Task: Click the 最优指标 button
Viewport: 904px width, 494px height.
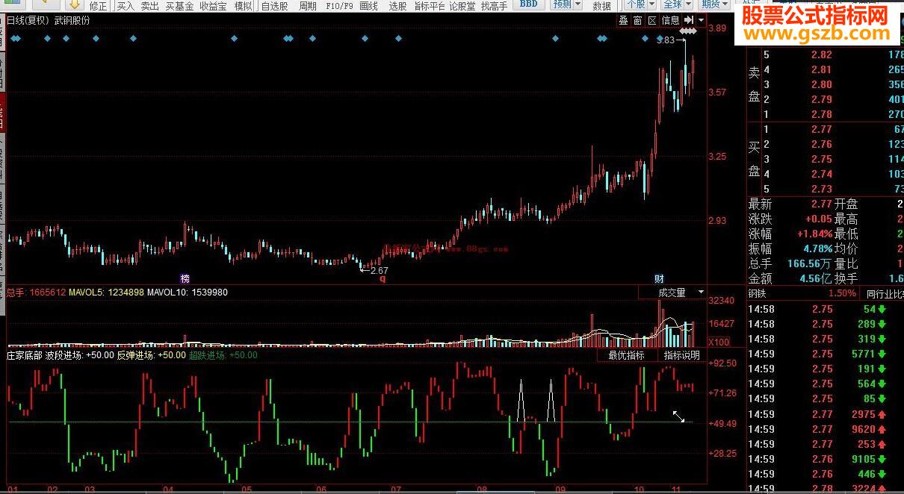Action: pyautogui.click(x=626, y=355)
